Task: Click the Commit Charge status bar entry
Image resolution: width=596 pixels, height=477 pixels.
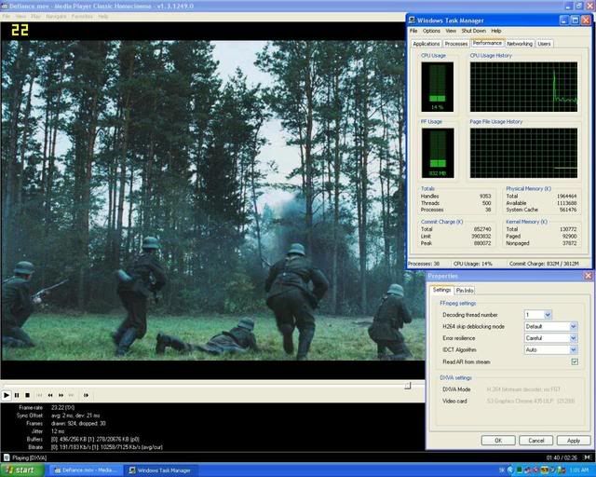Action: [544, 264]
